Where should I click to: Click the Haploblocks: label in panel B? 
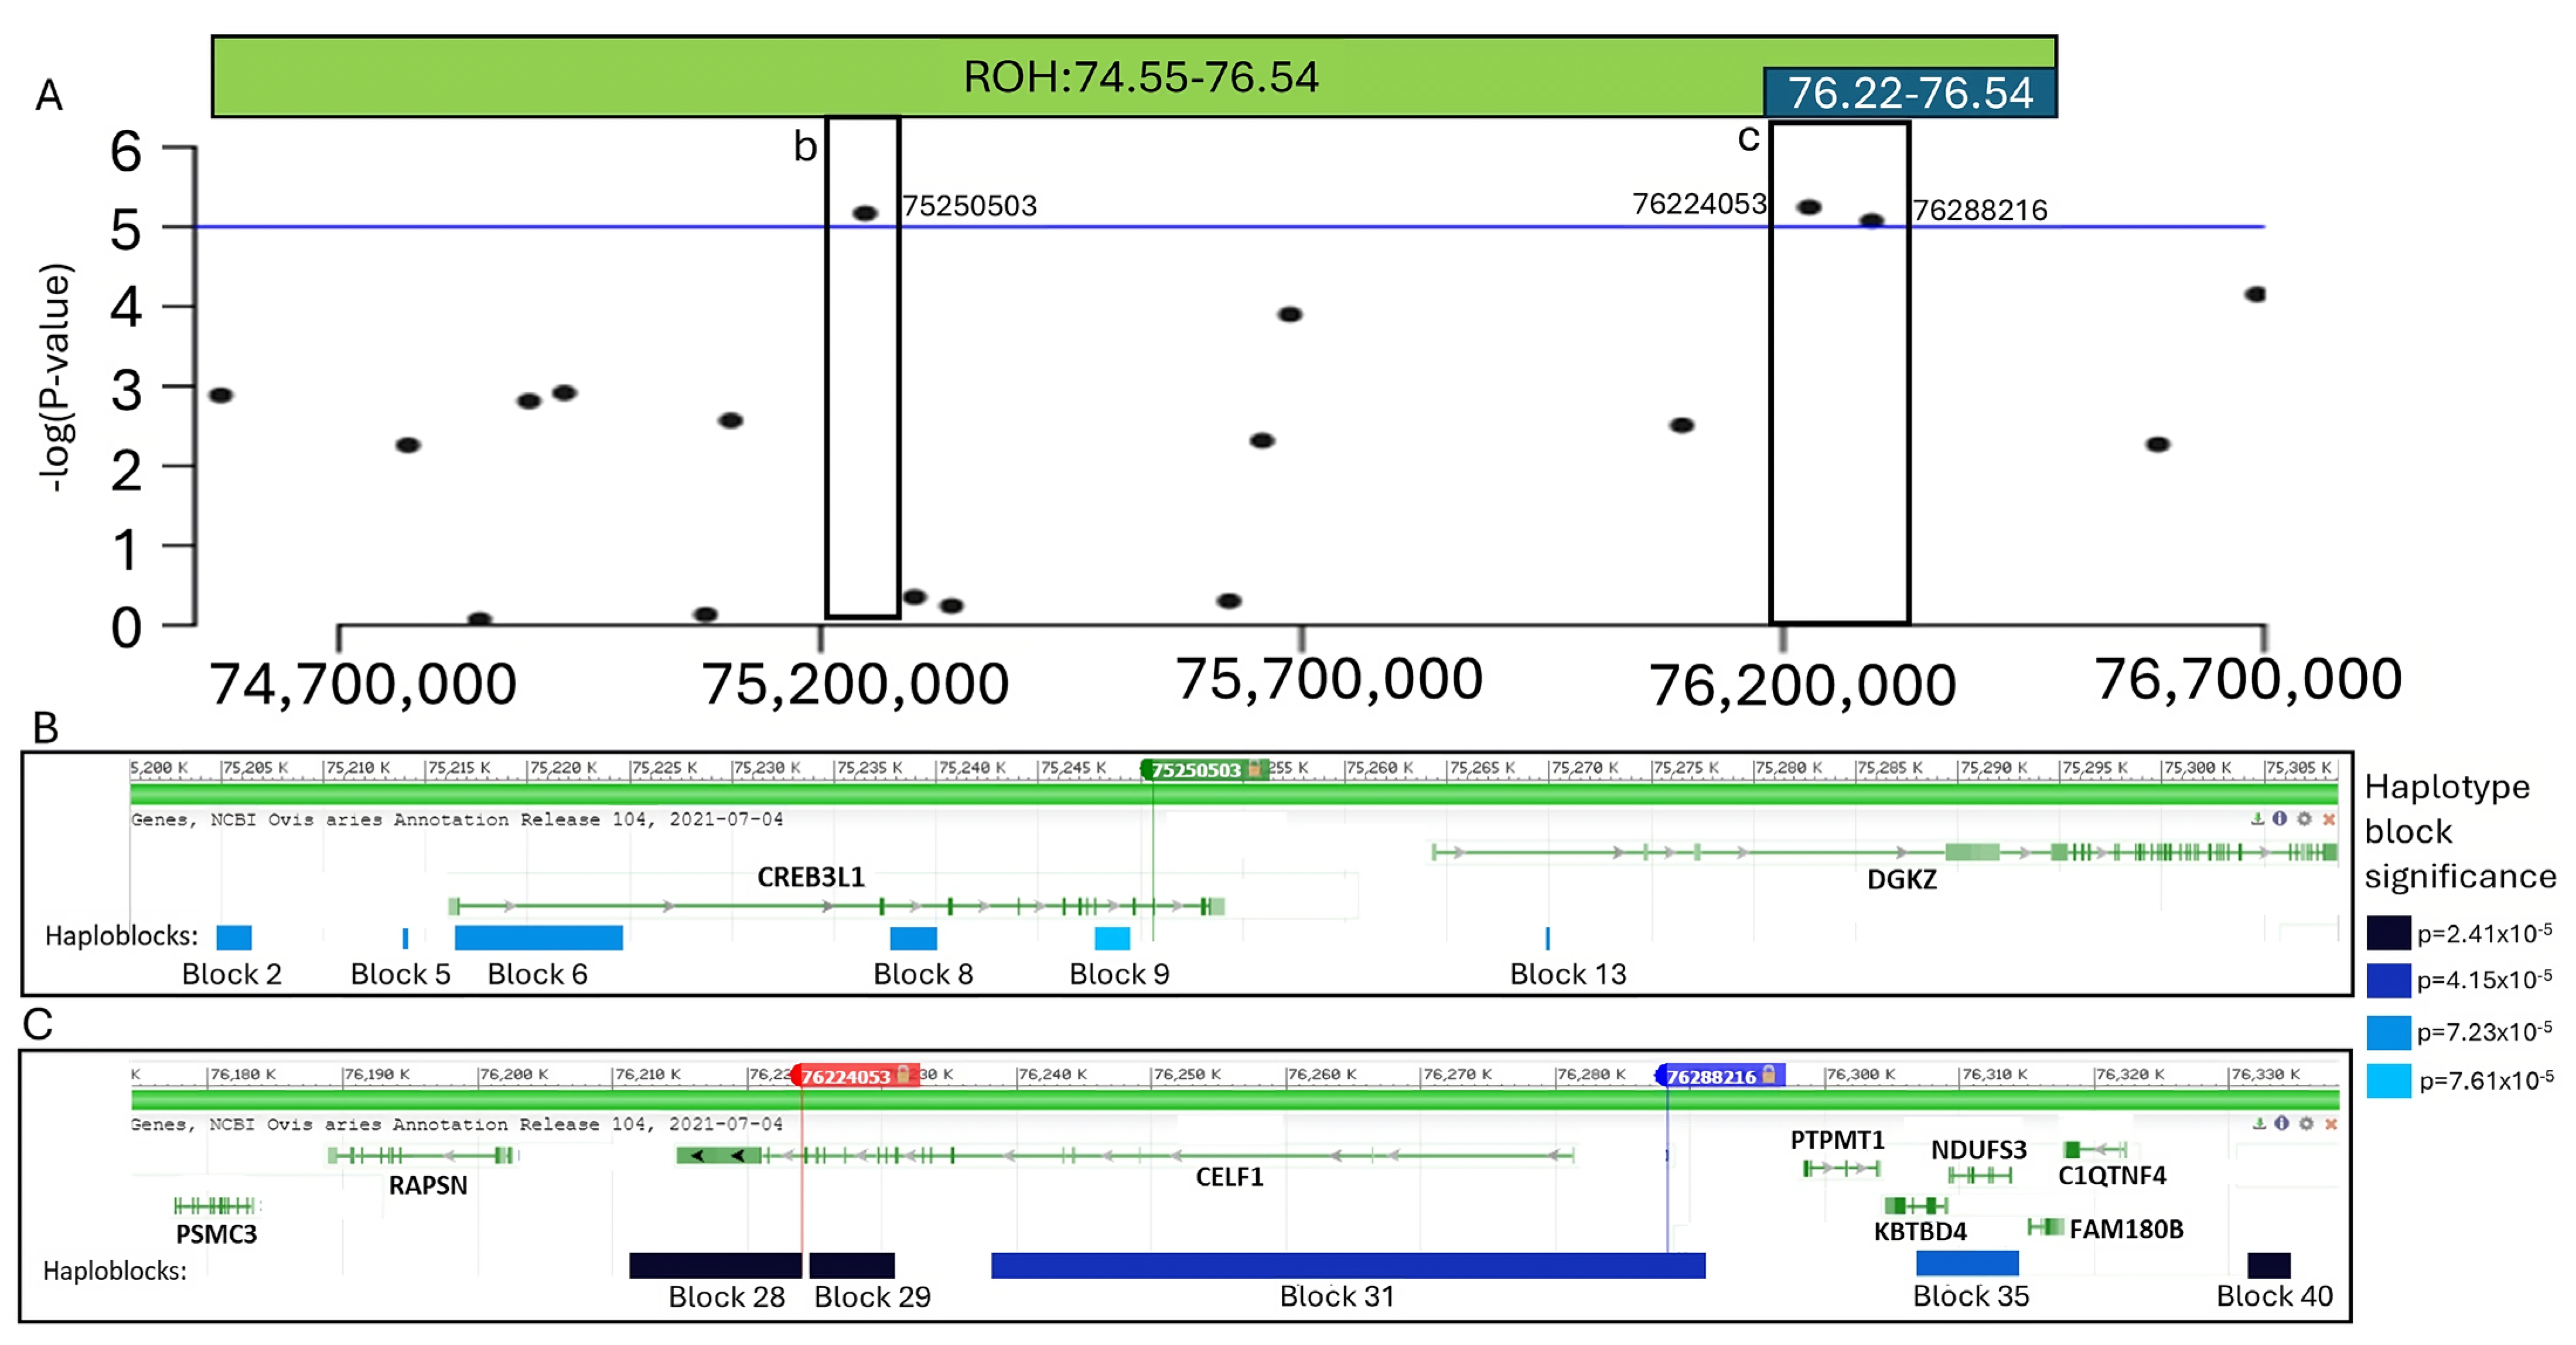tap(121, 936)
